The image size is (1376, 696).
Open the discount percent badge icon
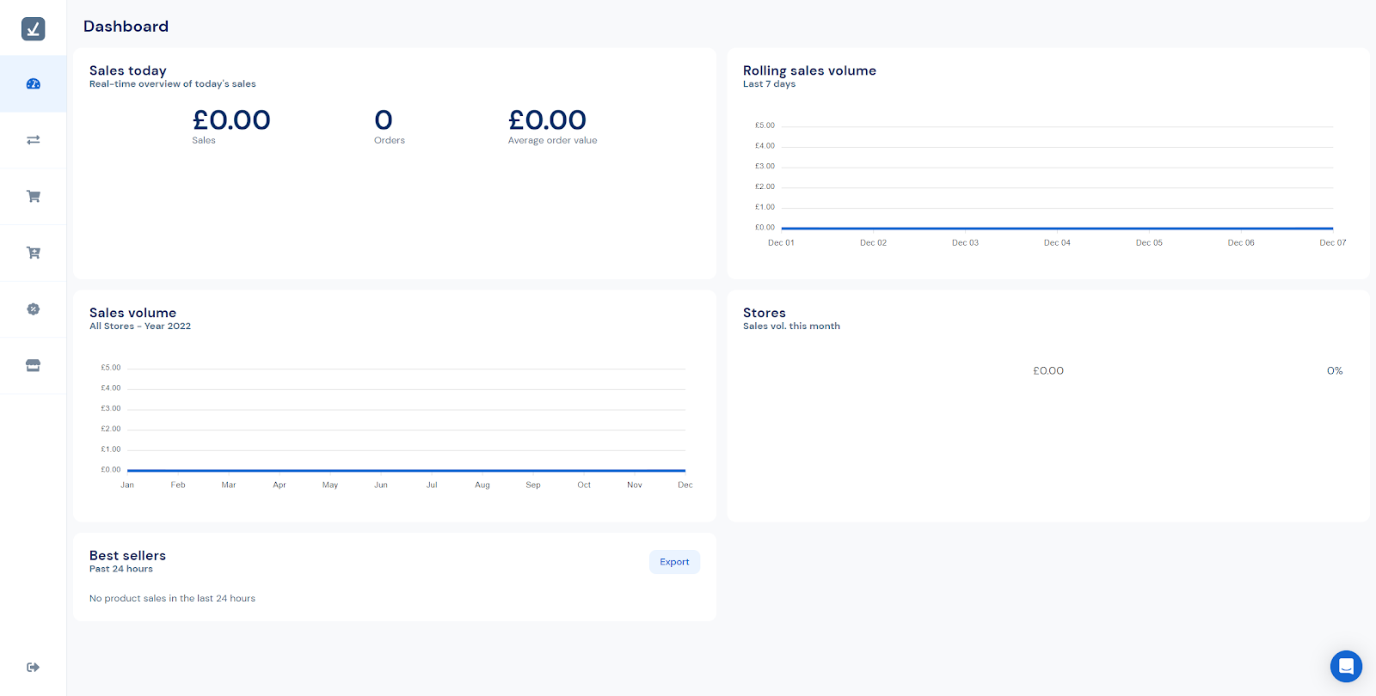tap(34, 309)
